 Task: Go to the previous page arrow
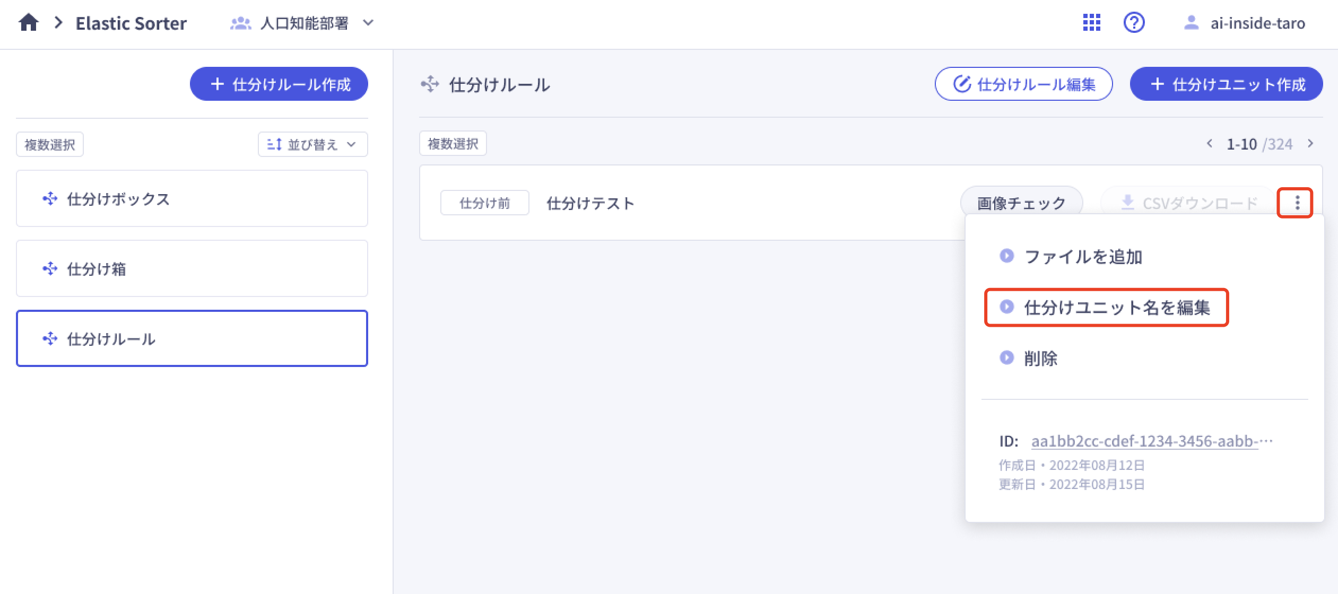pos(1210,144)
